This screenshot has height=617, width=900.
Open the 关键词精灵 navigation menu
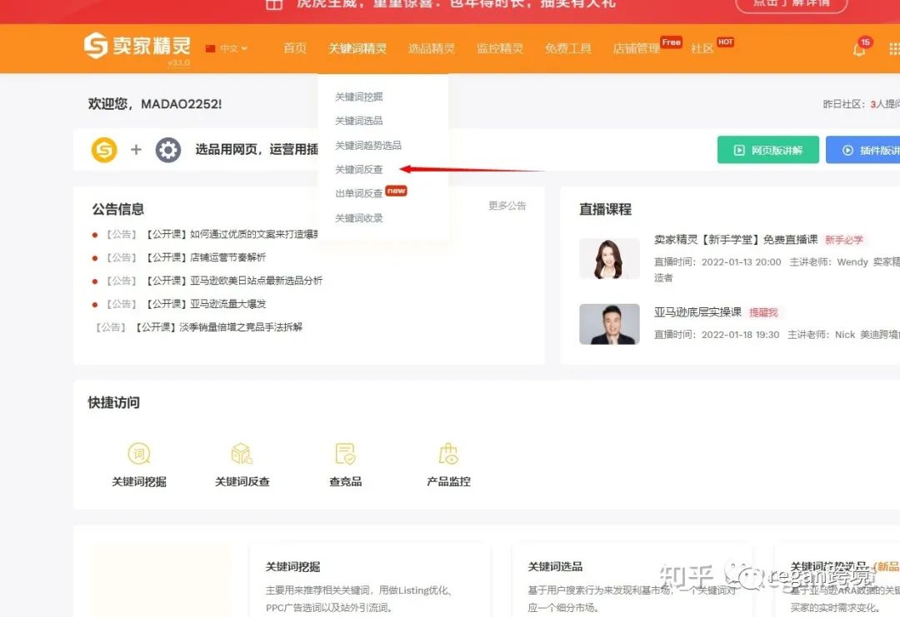point(357,48)
